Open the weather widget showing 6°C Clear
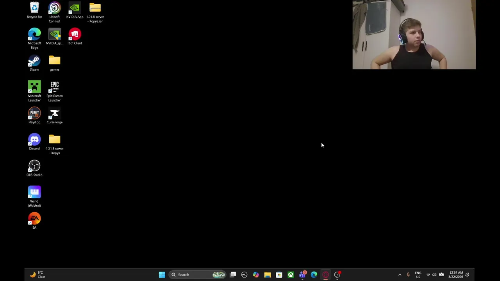Screen dimensions: 500x281 coord(38,275)
